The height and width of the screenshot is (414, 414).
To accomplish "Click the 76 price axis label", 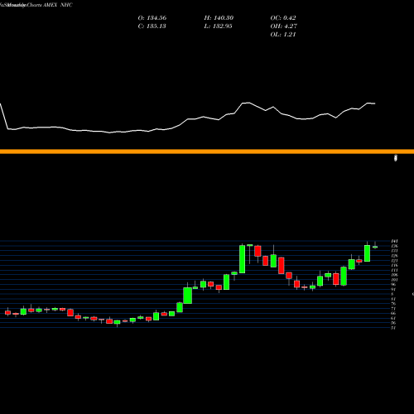I will pos(393,304).
